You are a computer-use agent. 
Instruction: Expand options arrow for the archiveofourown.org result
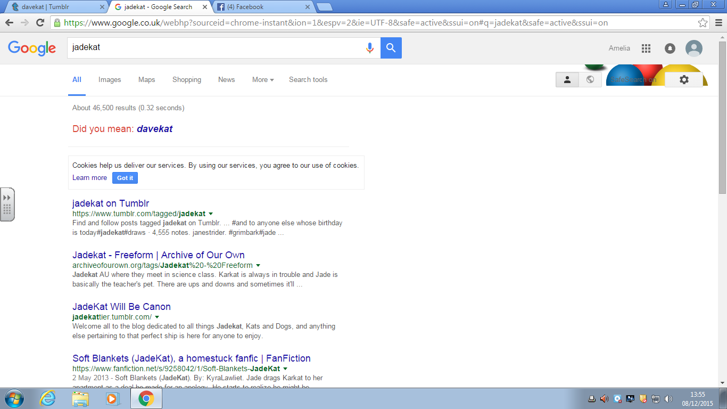click(x=258, y=265)
